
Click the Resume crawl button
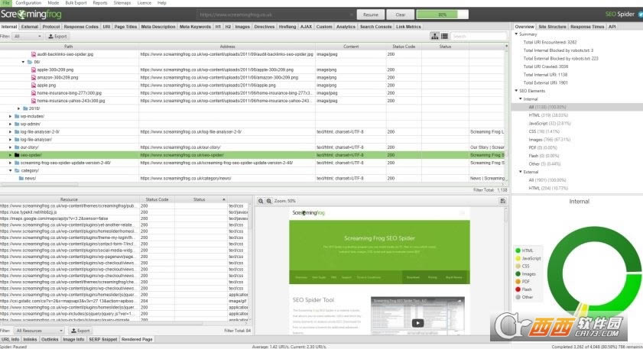coord(370,15)
